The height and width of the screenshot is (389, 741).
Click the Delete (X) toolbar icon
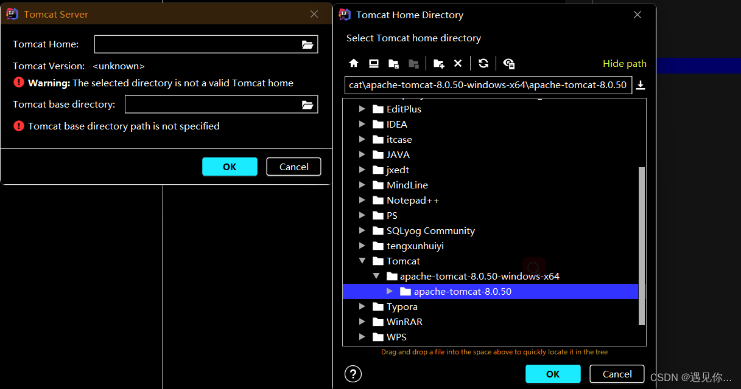click(x=458, y=63)
